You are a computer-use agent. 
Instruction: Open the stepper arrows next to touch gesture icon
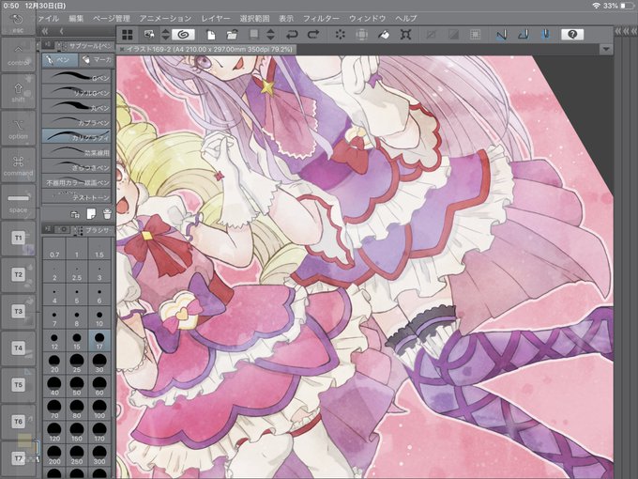click(165, 35)
